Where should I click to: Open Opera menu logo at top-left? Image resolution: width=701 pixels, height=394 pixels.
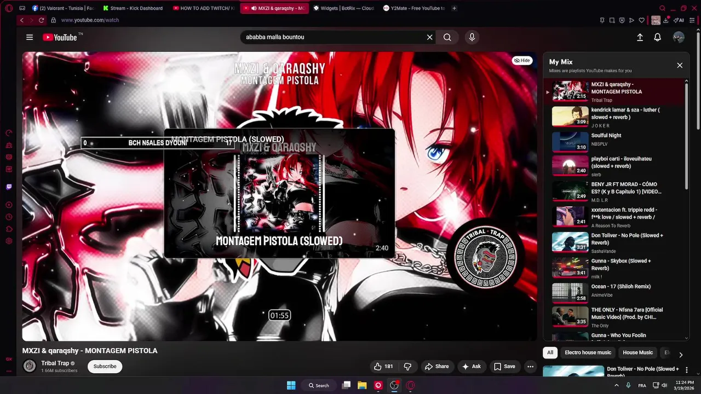coord(9,8)
